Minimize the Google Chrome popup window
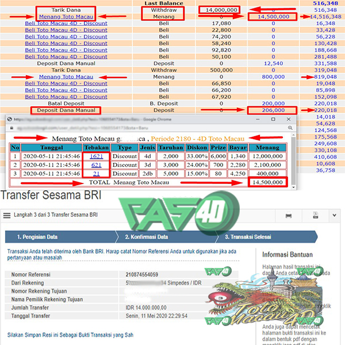 pos(258,119)
